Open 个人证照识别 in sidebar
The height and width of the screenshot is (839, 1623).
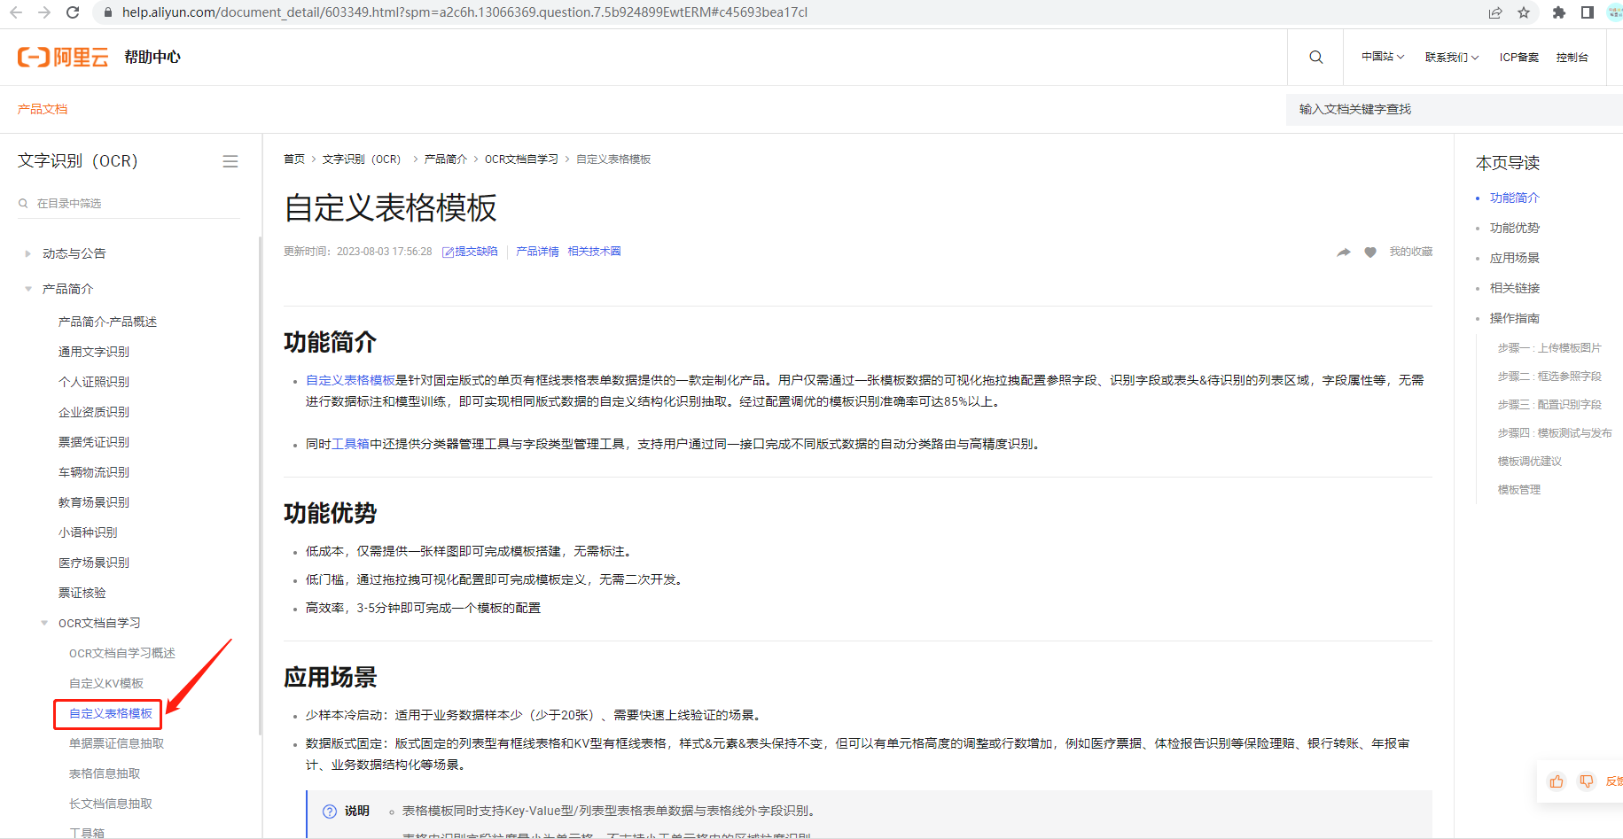[94, 382]
